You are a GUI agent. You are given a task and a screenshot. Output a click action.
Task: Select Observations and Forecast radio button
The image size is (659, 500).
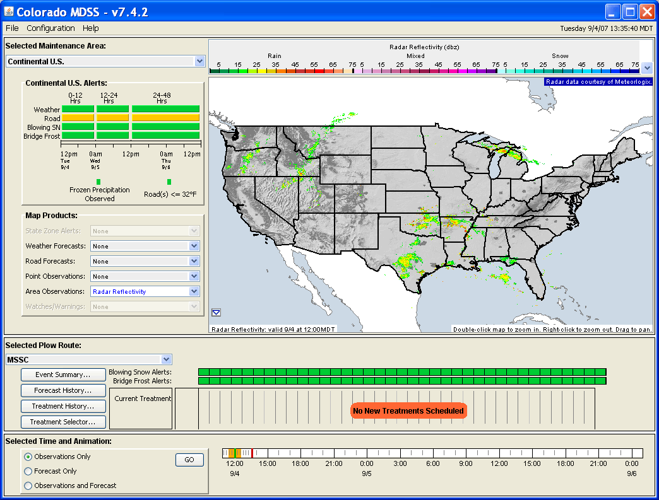(28, 485)
